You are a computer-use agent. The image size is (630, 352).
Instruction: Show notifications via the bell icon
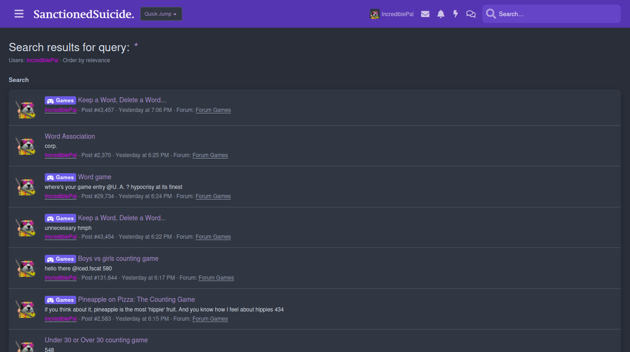[441, 14]
